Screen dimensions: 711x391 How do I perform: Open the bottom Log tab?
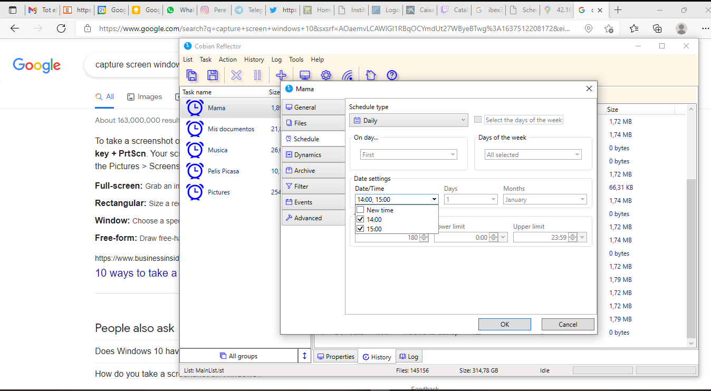(409, 356)
